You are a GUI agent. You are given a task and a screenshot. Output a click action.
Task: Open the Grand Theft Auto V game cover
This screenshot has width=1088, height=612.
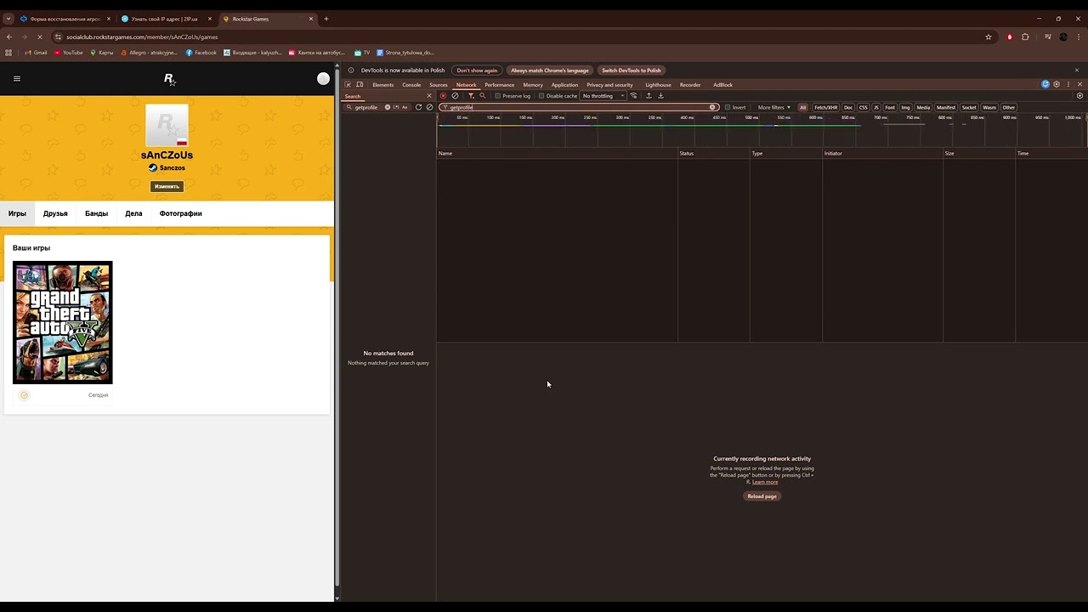pos(62,322)
